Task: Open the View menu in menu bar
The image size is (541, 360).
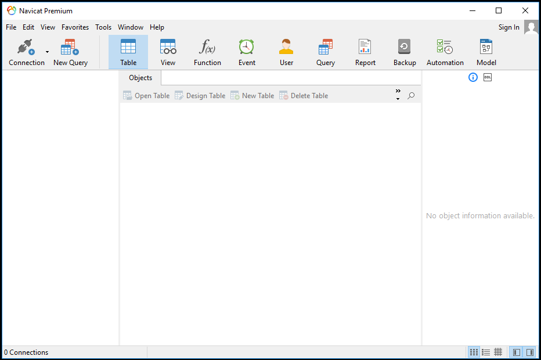Action: coord(48,27)
